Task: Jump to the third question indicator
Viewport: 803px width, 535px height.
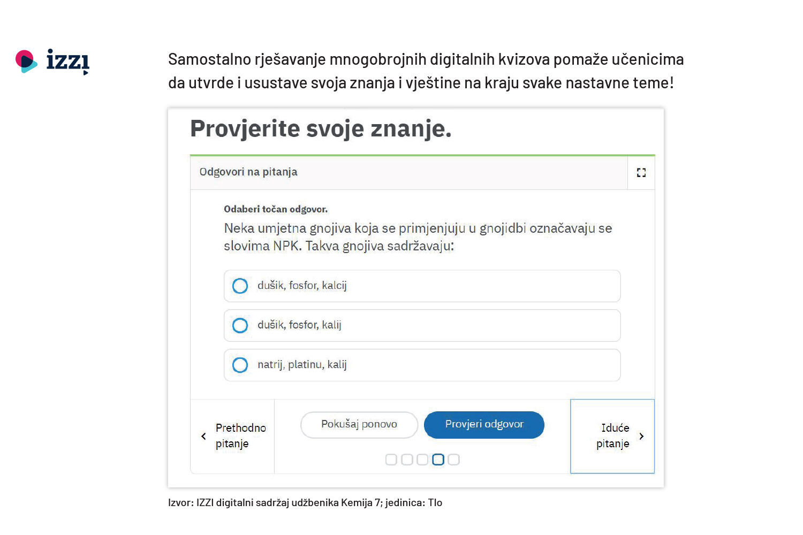Action: 422,460
